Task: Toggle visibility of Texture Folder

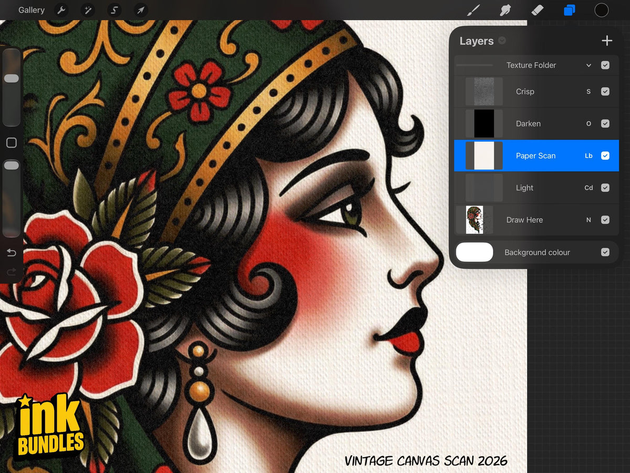Action: 605,65
